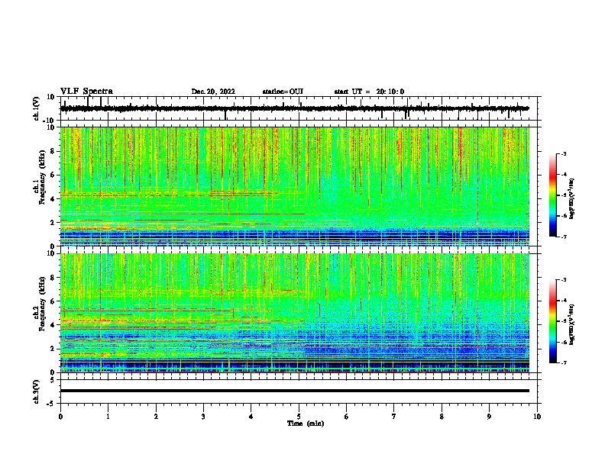This screenshot has width=605, height=467.
Task: Click the ch.1 colorbar "log(PSD)(V²/Hz)" label
Action: point(571,198)
